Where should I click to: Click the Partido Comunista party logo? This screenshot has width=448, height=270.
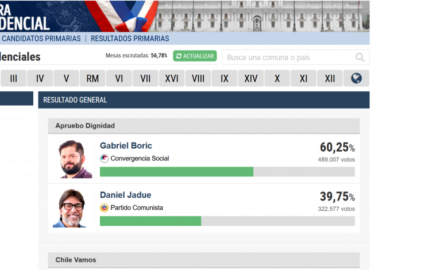click(x=104, y=207)
